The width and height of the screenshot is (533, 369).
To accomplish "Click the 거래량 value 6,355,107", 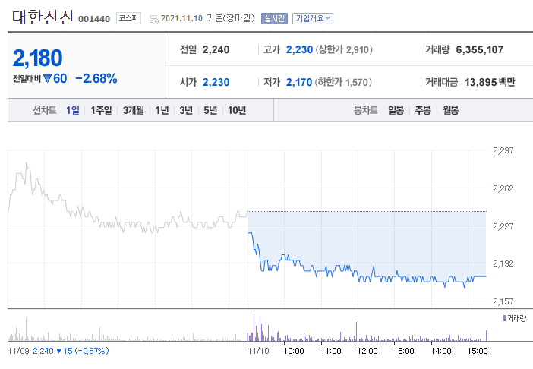I will coord(480,49).
